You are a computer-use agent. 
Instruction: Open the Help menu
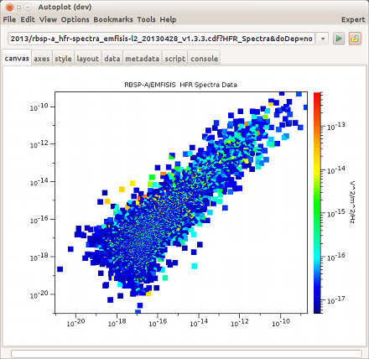168,19
